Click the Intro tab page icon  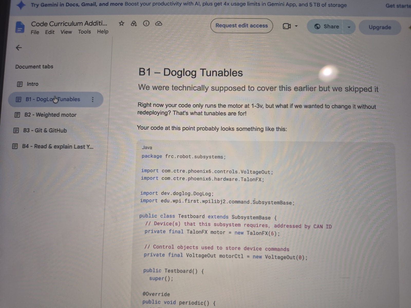tap(20, 84)
